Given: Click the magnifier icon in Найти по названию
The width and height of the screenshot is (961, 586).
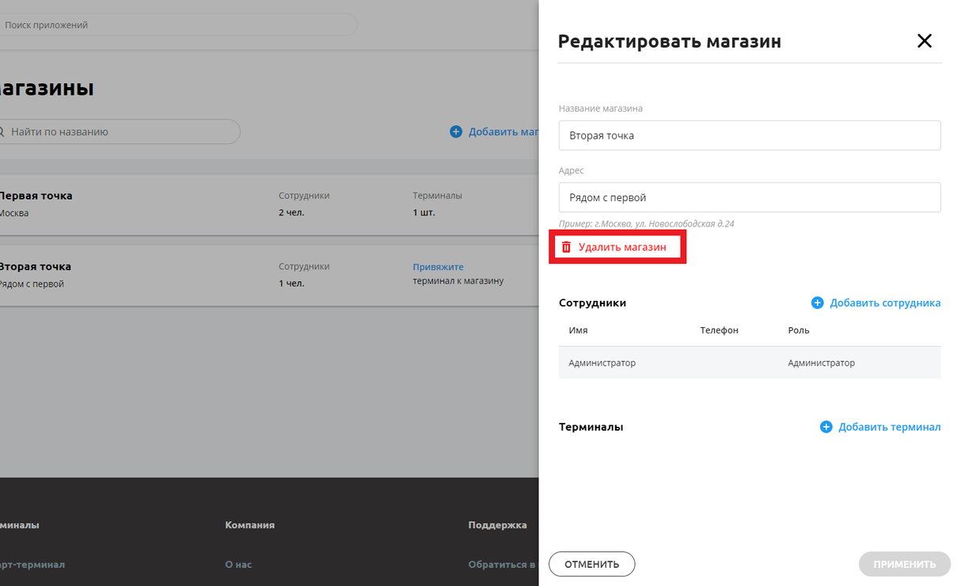Looking at the screenshot, I should click(x=2, y=131).
